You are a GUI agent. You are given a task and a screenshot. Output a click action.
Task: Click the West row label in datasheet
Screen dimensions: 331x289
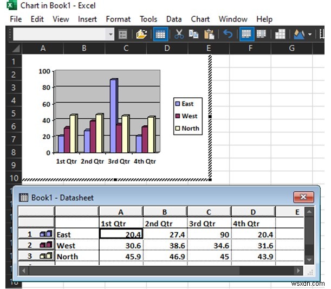[x=77, y=245]
